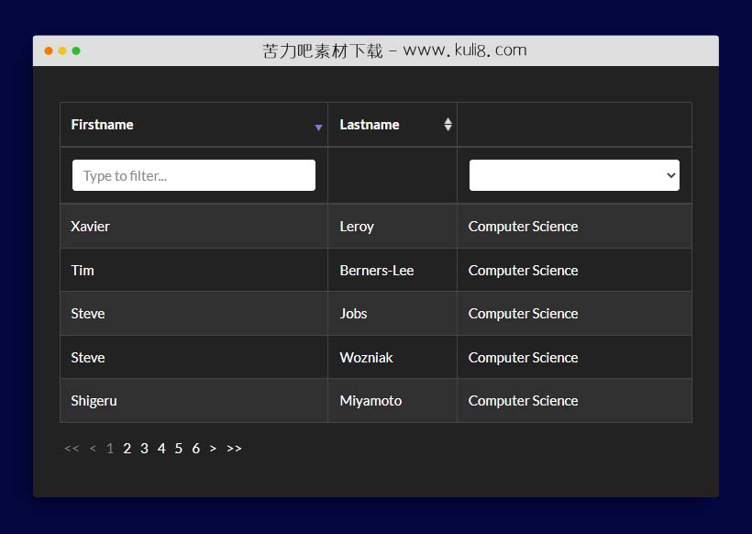Image resolution: width=752 pixels, height=534 pixels.
Task: Click the Firstname column sort arrow
Action: 318,128
